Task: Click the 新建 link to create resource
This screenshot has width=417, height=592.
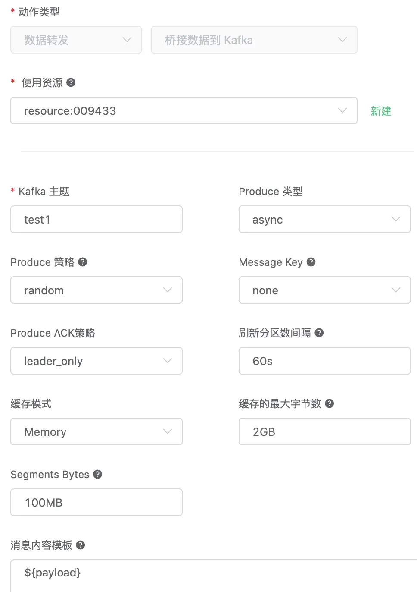Action: coord(380,111)
